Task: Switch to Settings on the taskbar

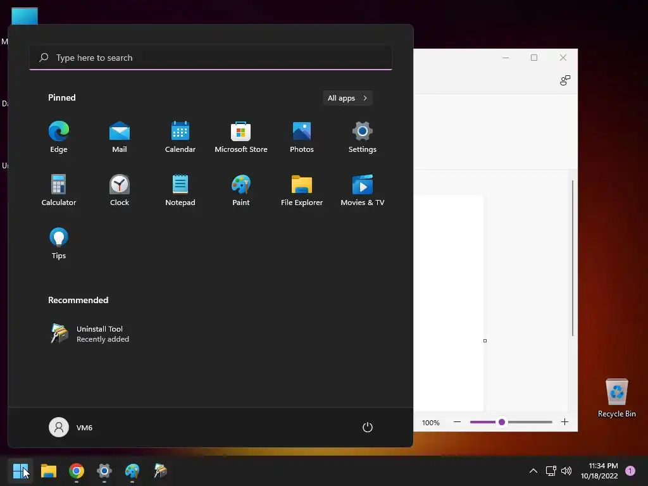Action: tap(104, 471)
